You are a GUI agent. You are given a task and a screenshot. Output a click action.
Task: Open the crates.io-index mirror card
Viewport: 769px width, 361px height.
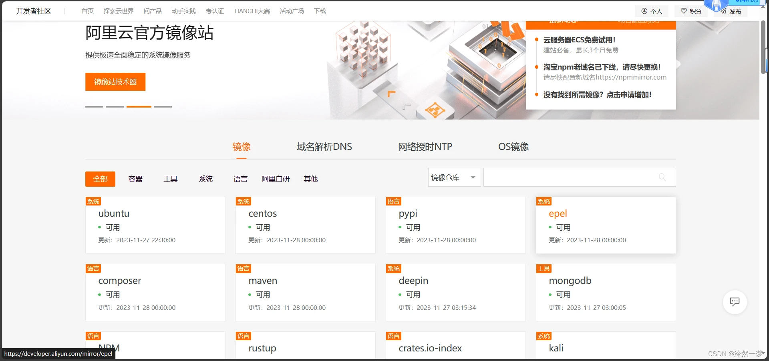(x=456, y=346)
